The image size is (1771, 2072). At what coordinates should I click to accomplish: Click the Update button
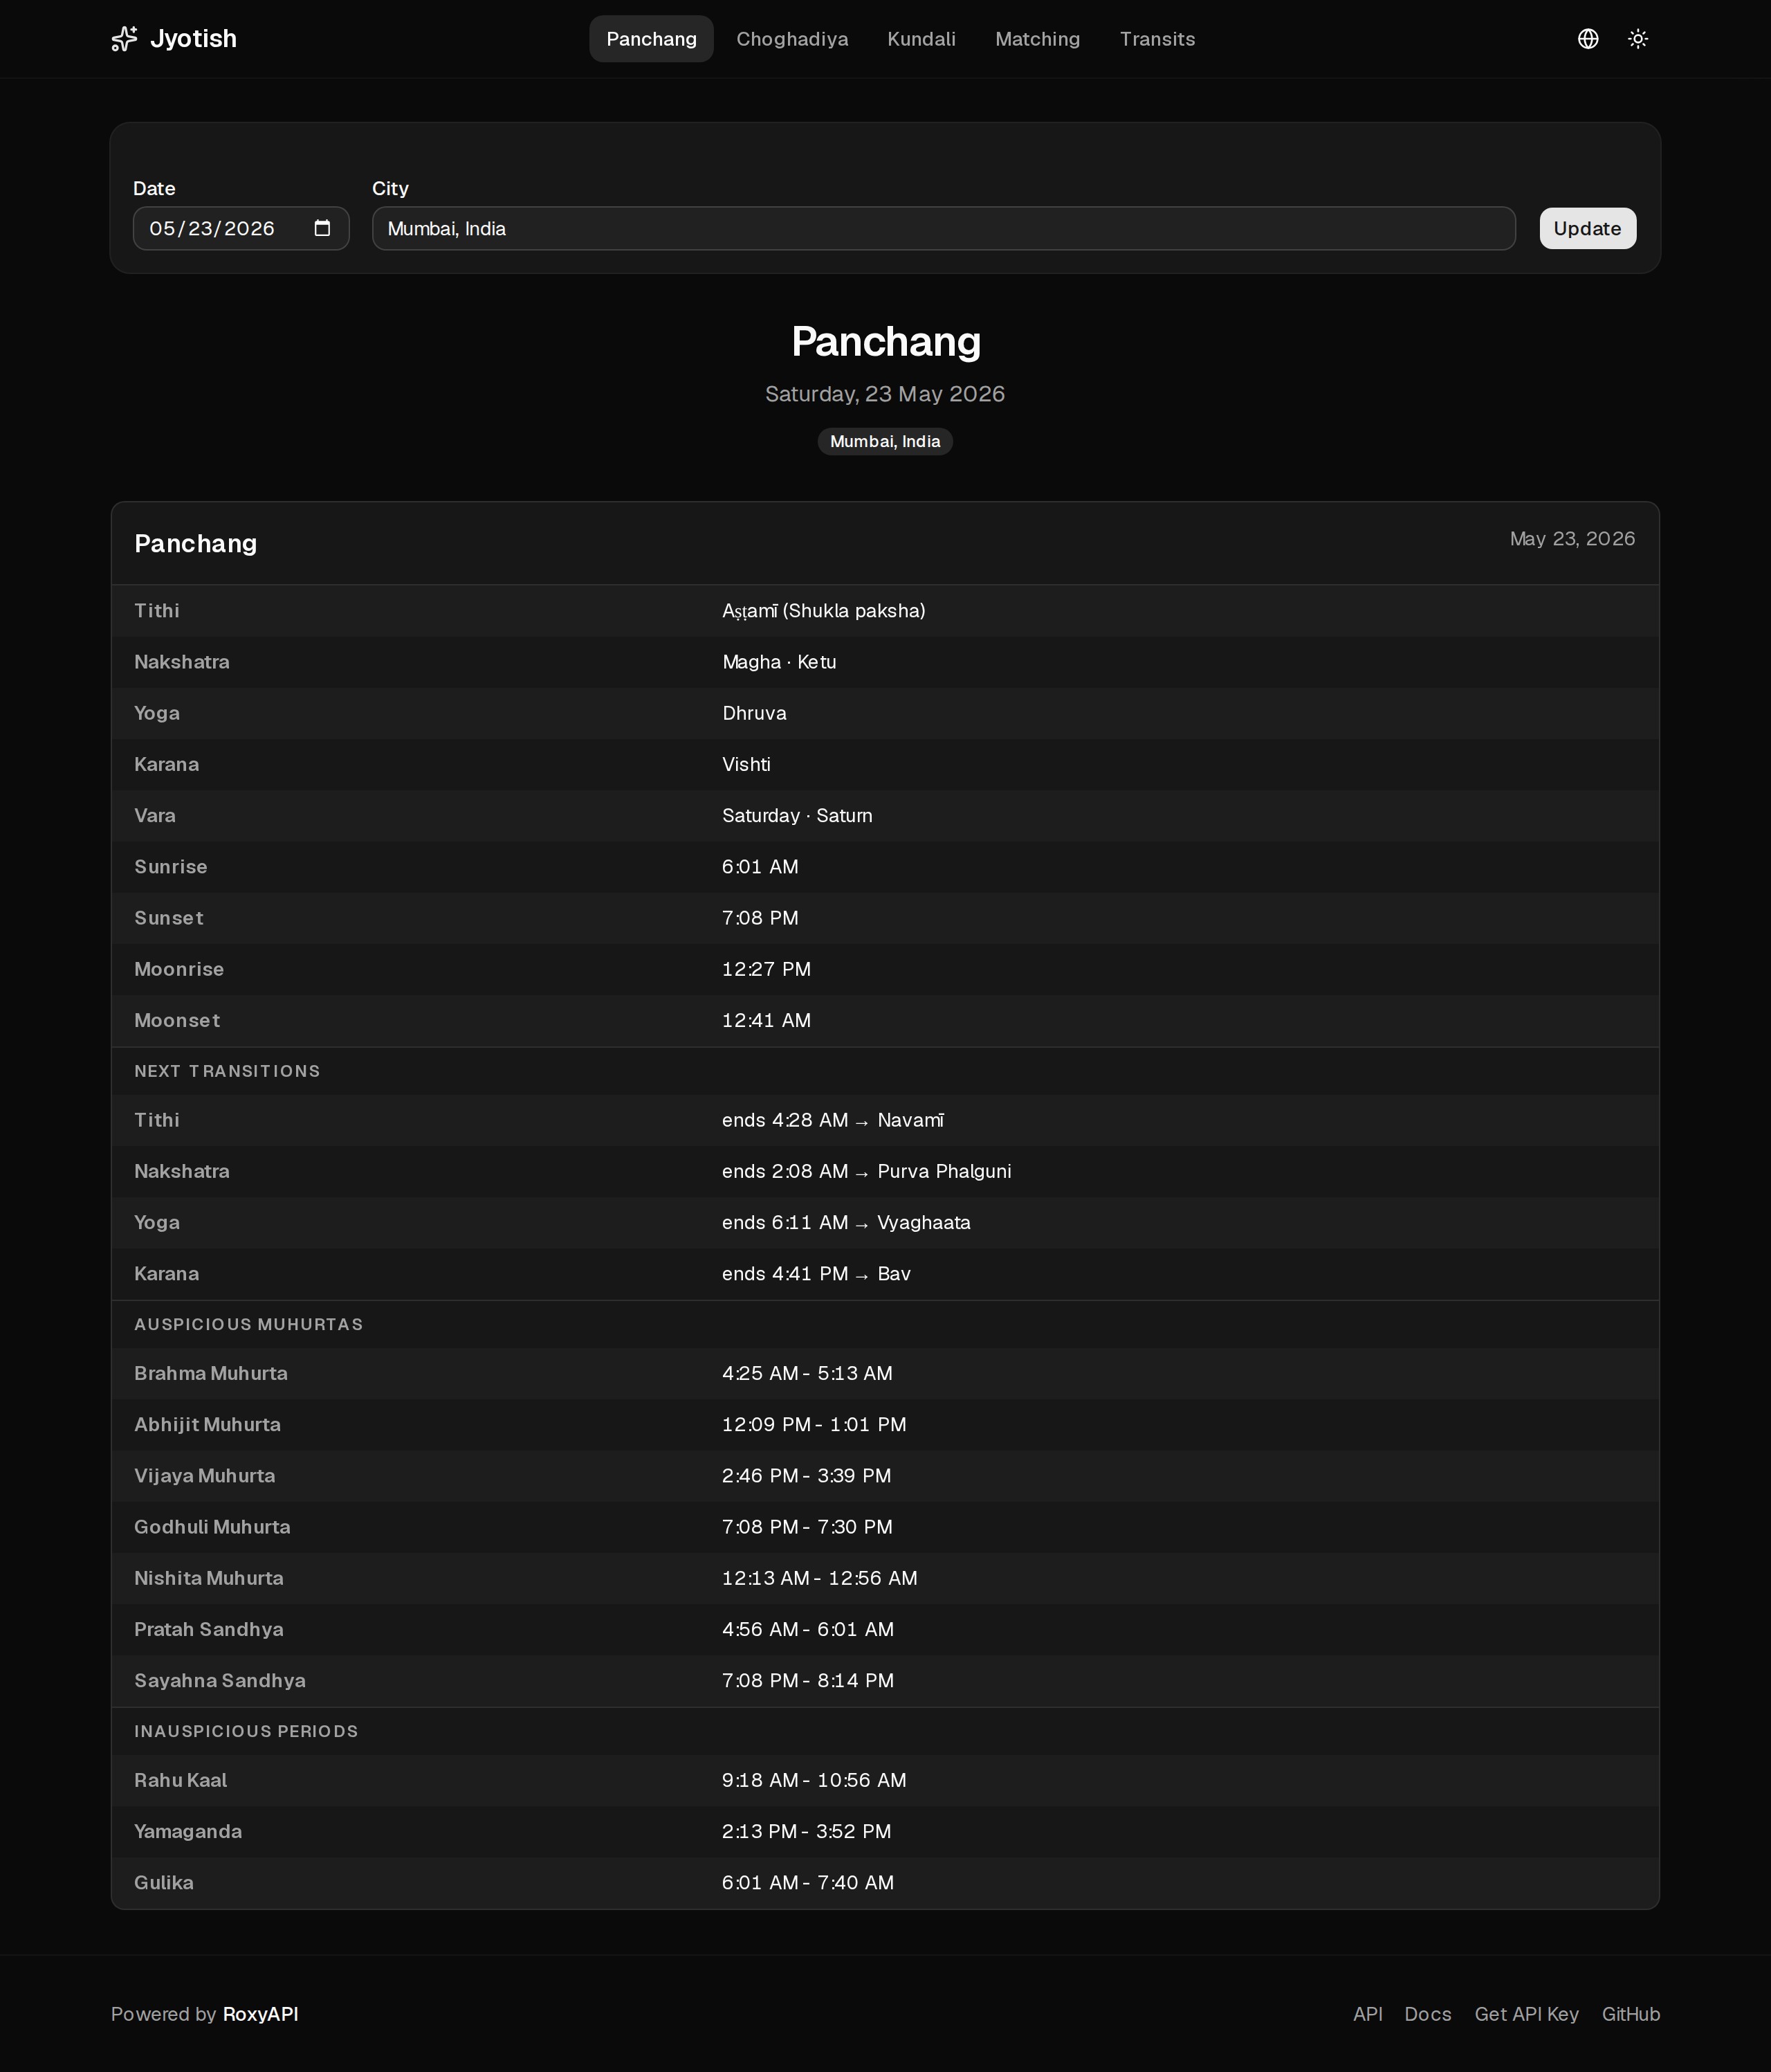pos(1587,228)
